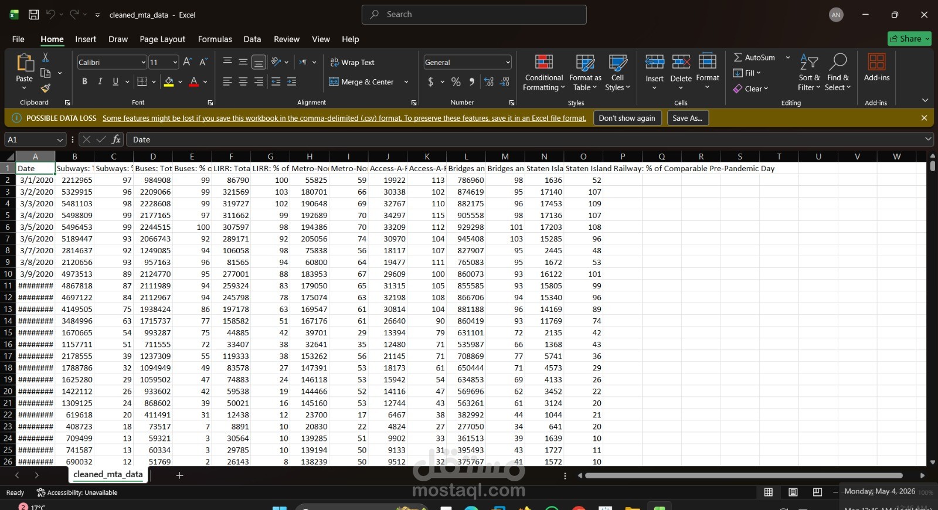The image size is (938, 510).
Task: Click Decrease Decimal icon
Action: tap(505, 82)
